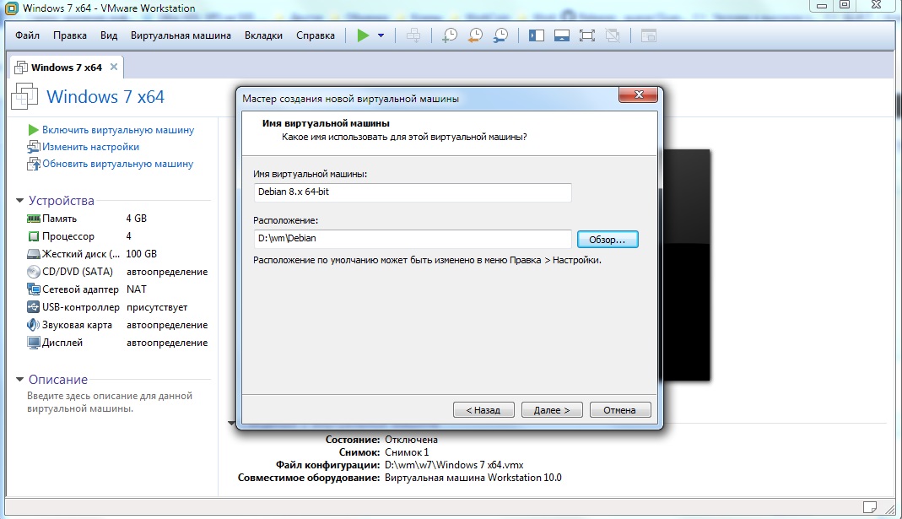Open the snapshot manager clock-wrench icon
The image size is (902, 519).
500,35
